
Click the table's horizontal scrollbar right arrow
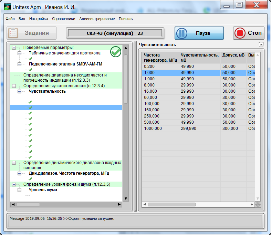pos(252,204)
